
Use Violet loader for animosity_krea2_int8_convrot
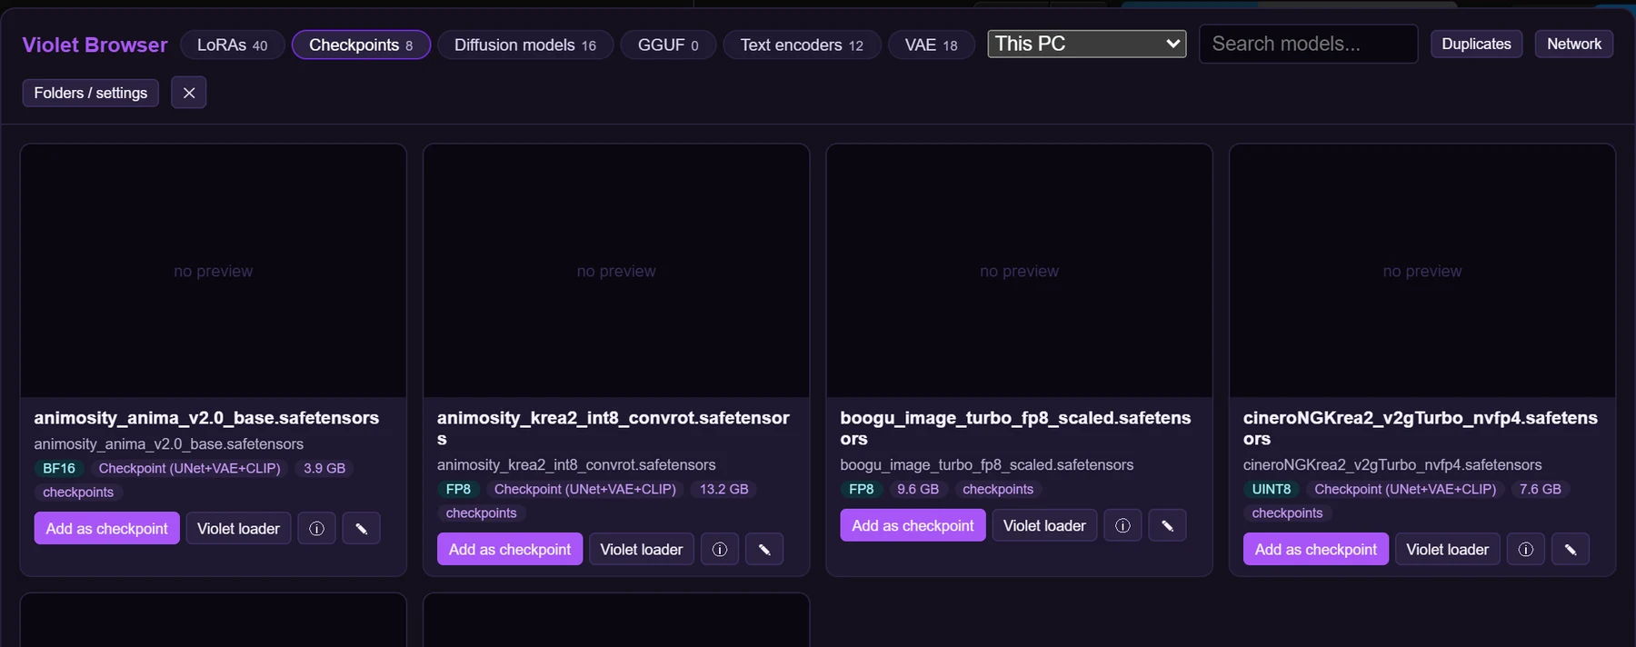(642, 550)
